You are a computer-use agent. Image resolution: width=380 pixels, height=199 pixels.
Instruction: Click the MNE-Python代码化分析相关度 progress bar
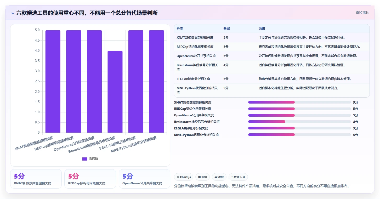(x=299, y=135)
